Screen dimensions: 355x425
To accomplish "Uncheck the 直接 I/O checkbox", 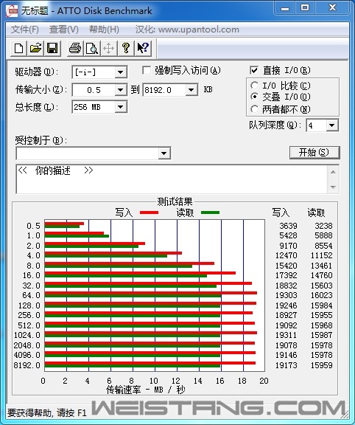I will (x=254, y=71).
